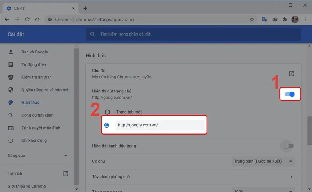Go to Quyền riêng tư và bảo mật
The height and width of the screenshot is (192, 312).
pos(45,90)
